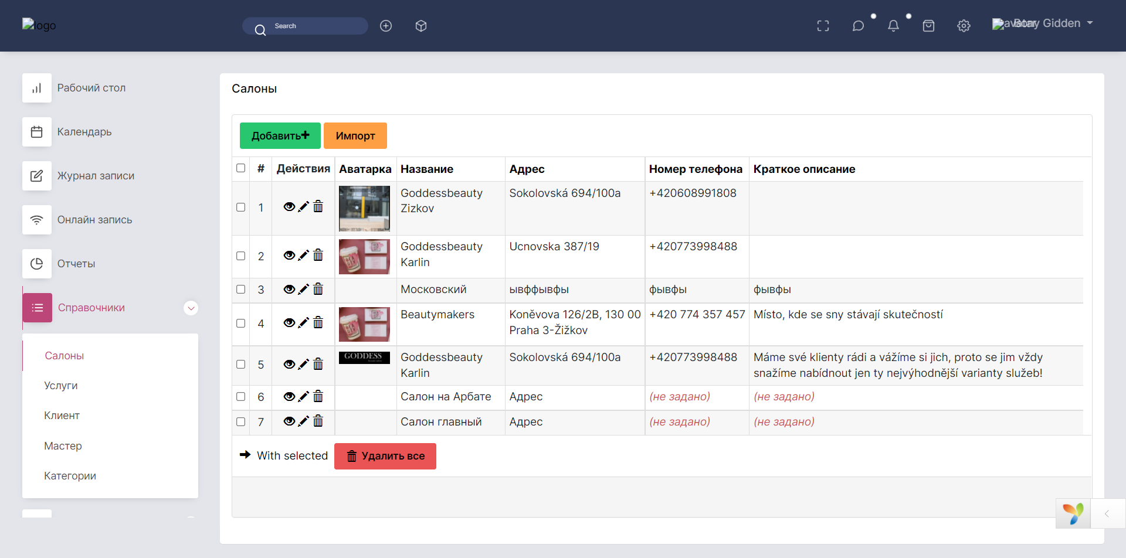This screenshot has width=1126, height=558.
Task: Check the box for row 5
Action: tap(240, 364)
